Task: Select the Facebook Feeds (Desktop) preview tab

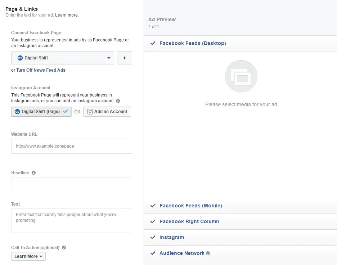Action: (193, 43)
